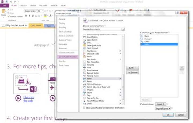
Task: Select Add-ins options category
Action: (x=62, y=61)
